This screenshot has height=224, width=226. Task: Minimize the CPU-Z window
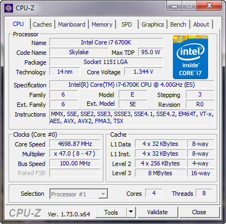175,6
